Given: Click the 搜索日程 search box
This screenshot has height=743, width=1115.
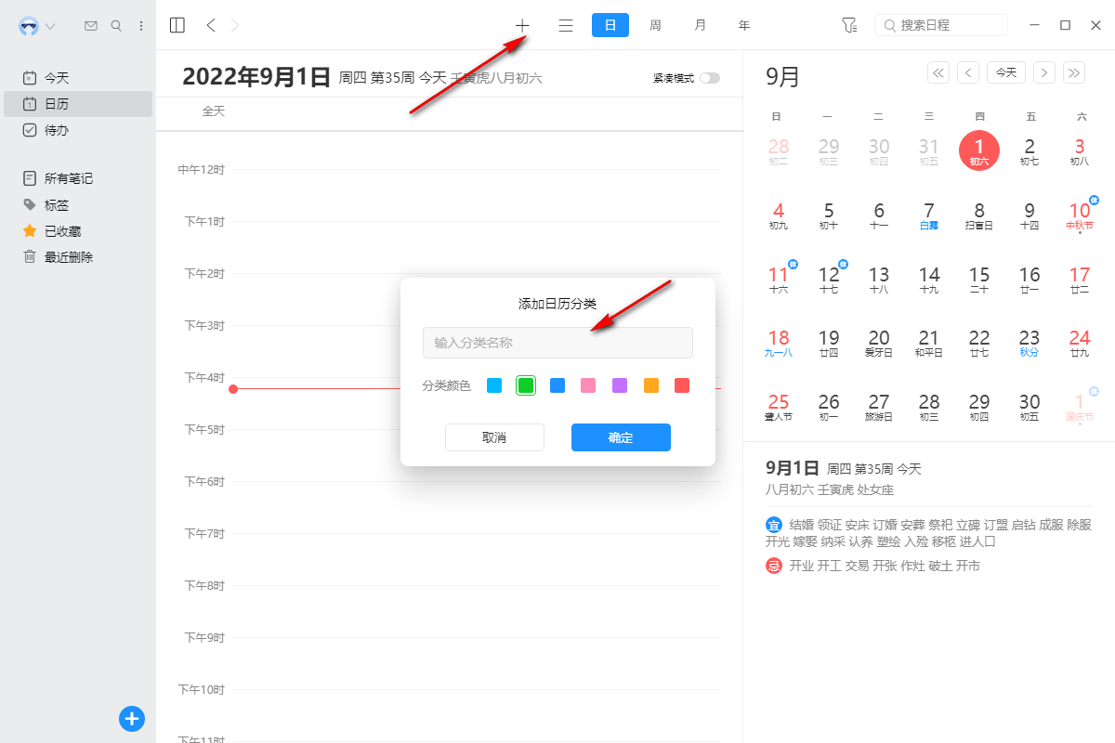Looking at the screenshot, I should point(941,25).
